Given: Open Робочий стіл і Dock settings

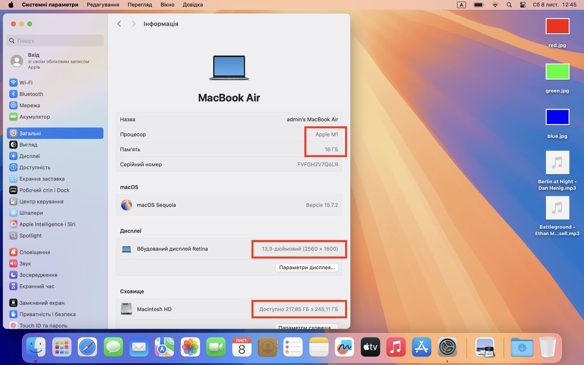Looking at the screenshot, I should click(x=55, y=190).
